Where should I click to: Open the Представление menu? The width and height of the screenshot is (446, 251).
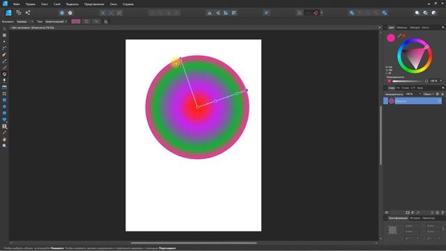[x=94, y=4]
